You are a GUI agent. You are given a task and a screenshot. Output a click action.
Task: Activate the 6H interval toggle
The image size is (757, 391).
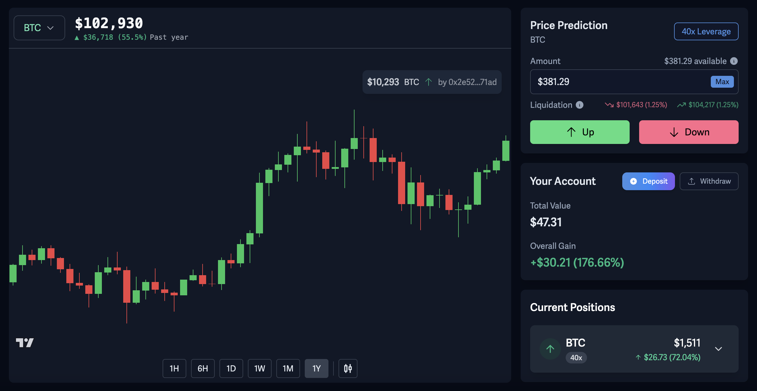[x=203, y=368]
